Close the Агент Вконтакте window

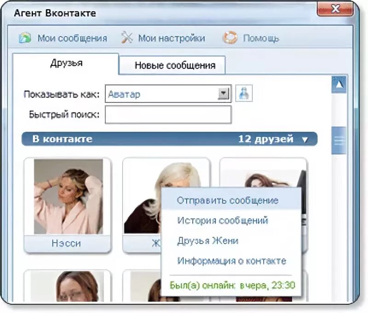point(335,9)
